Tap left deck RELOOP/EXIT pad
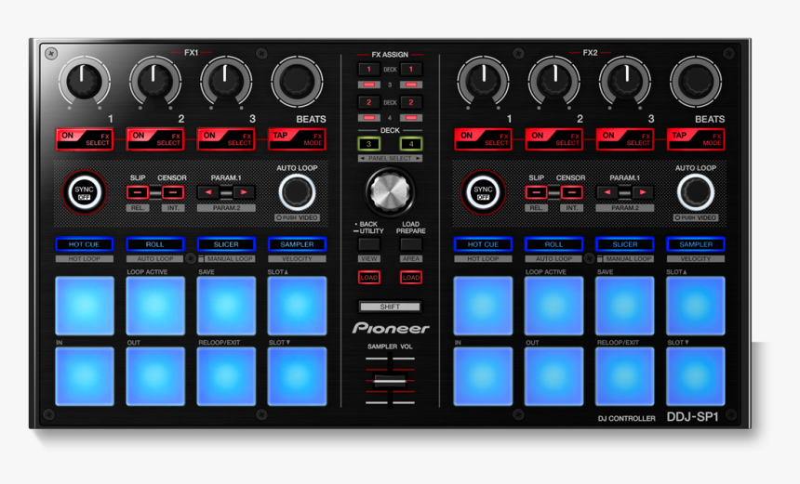 [x=227, y=376]
